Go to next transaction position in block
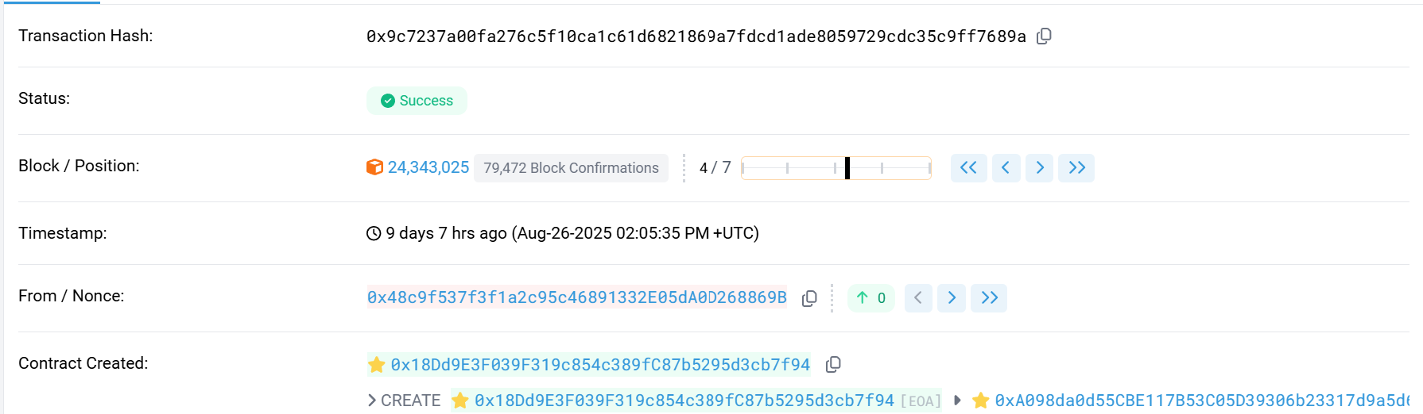 1040,167
